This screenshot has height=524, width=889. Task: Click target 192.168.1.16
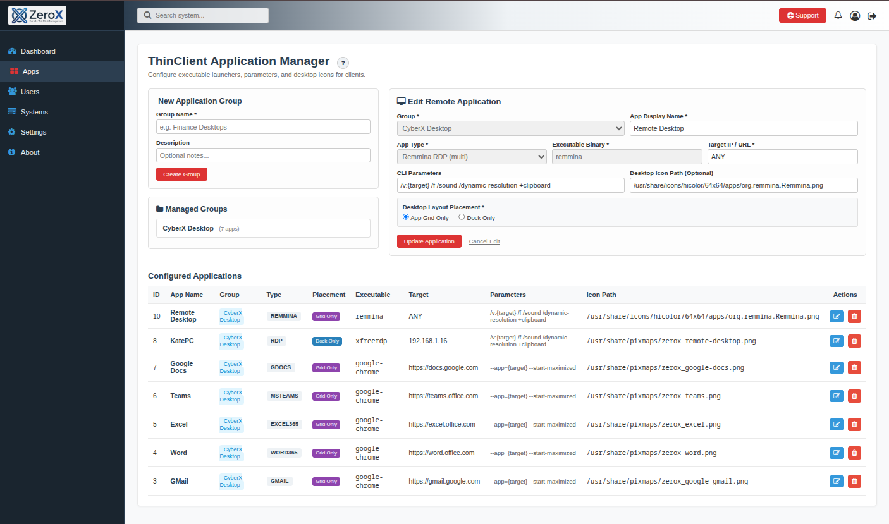coord(428,341)
